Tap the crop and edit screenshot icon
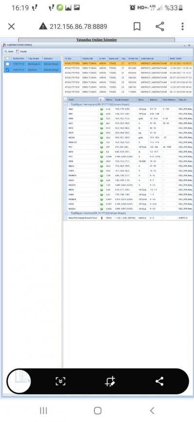 coord(110,381)
